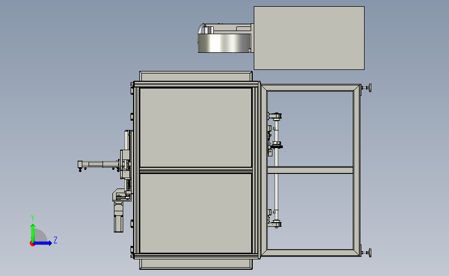Viewport: 449px width, 276px height.
Task: Select the top-right leveling foot
Action: (367, 88)
